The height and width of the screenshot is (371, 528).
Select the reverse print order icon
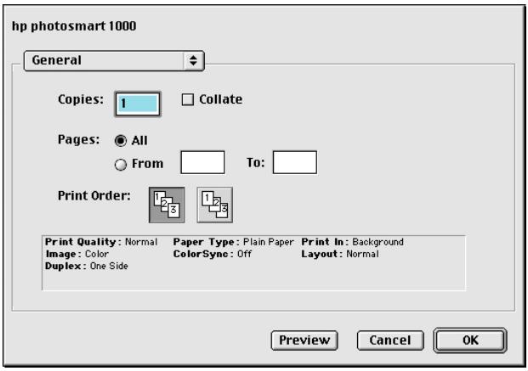tap(215, 205)
